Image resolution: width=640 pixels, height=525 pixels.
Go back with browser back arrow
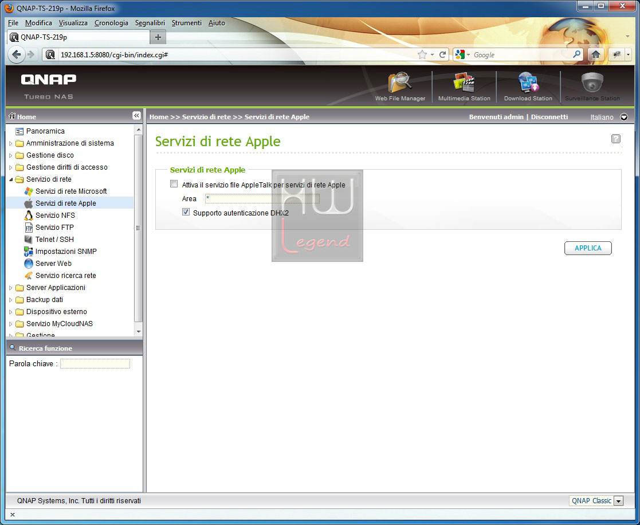tap(16, 54)
